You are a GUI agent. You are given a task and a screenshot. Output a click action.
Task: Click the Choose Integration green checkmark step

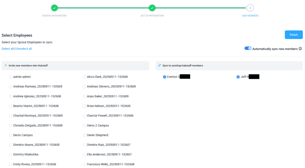click(54, 8)
